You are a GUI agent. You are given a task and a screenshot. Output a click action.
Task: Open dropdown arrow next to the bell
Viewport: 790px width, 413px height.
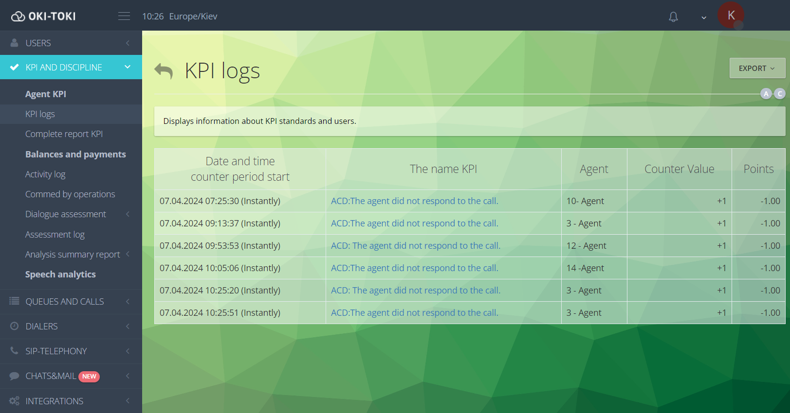(703, 17)
